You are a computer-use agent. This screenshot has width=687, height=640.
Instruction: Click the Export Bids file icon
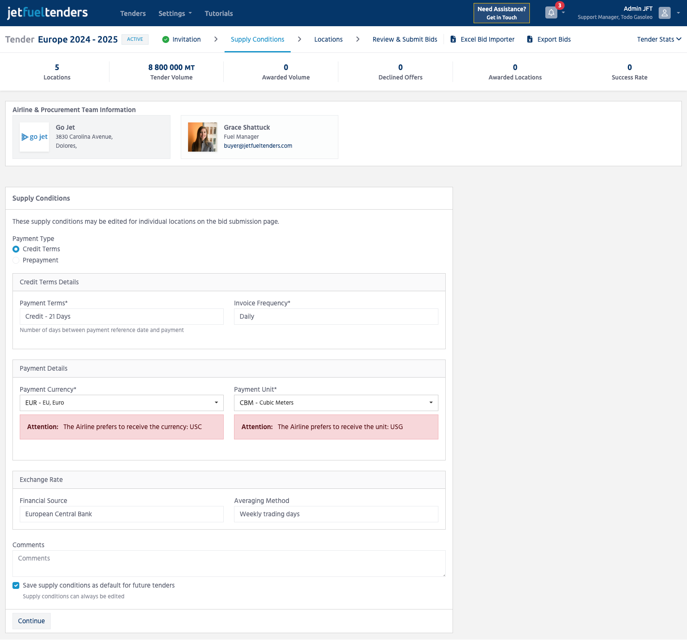click(530, 40)
